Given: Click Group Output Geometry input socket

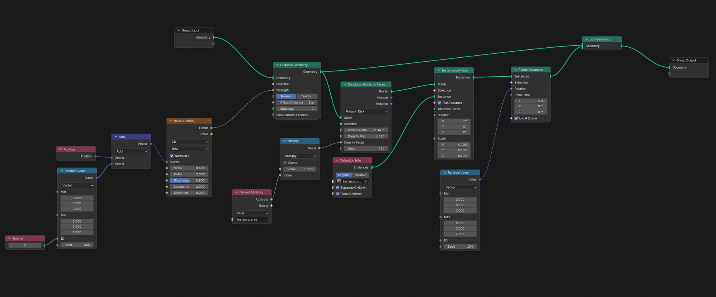Looking at the screenshot, I should pos(669,68).
